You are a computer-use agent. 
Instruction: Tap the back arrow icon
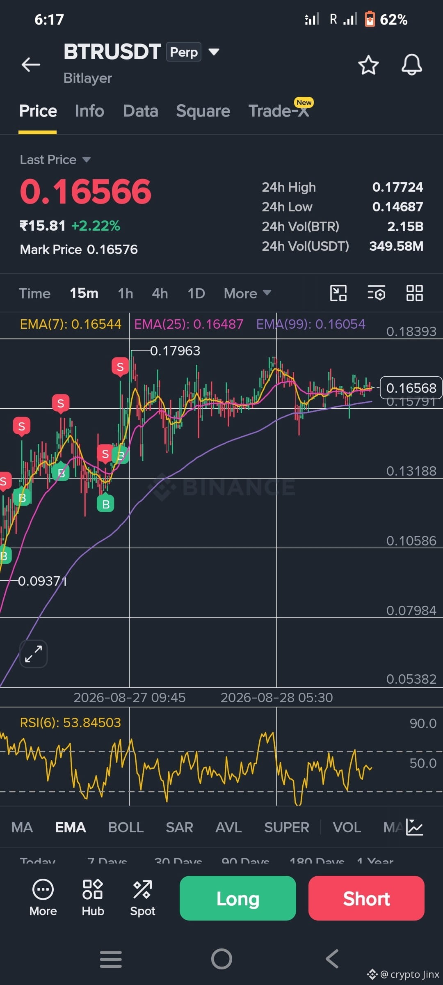click(x=31, y=64)
